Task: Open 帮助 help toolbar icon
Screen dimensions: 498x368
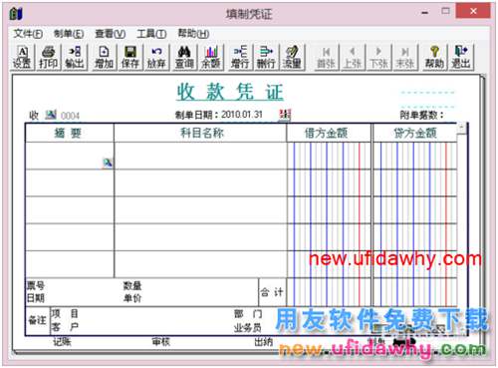Action: coord(434,57)
